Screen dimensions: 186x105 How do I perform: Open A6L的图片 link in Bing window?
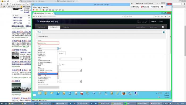point(16,81)
